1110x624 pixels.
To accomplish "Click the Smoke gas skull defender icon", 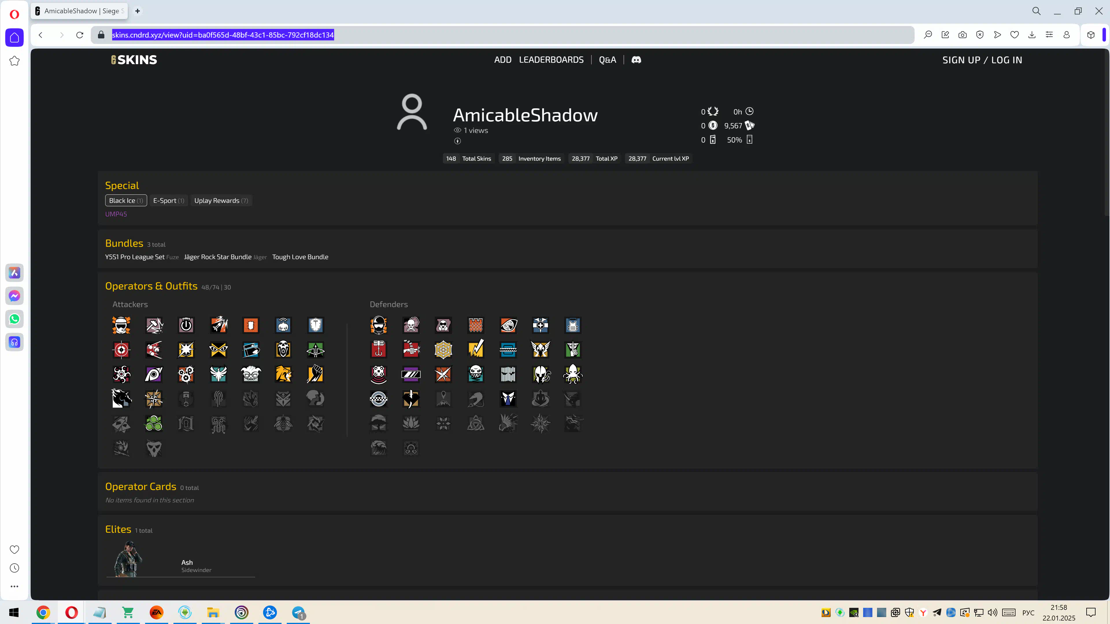I will coord(411,326).
